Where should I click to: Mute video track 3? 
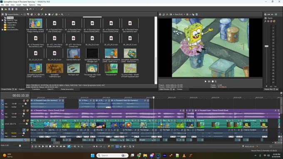(24, 121)
